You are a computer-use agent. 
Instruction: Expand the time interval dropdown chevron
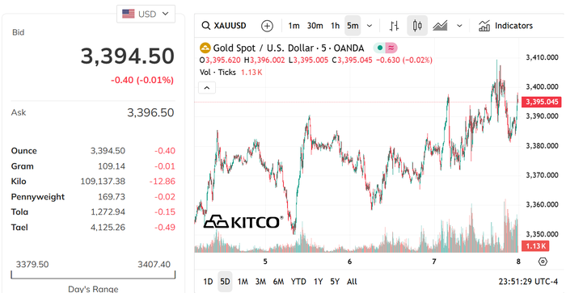(370, 26)
